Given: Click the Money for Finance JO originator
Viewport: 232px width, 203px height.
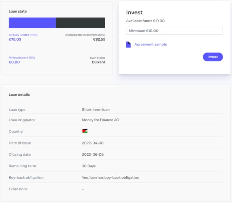Looking at the screenshot, I should (x=100, y=120).
